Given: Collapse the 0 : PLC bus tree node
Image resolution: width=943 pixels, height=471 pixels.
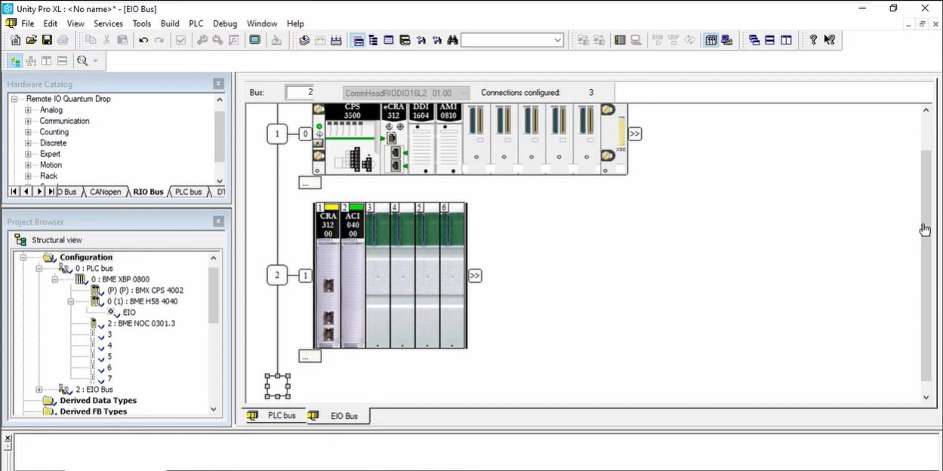Looking at the screenshot, I should (x=39, y=269).
